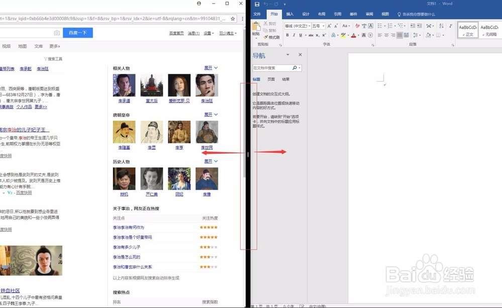Save the Word document via the floppy icon

[257, 4]
